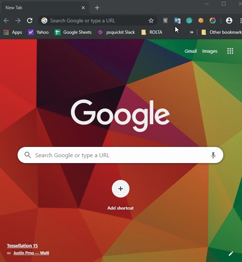242x262 pixels.
Task: Open the psquickit Slack bookmark
Action: tap(116, 32)
